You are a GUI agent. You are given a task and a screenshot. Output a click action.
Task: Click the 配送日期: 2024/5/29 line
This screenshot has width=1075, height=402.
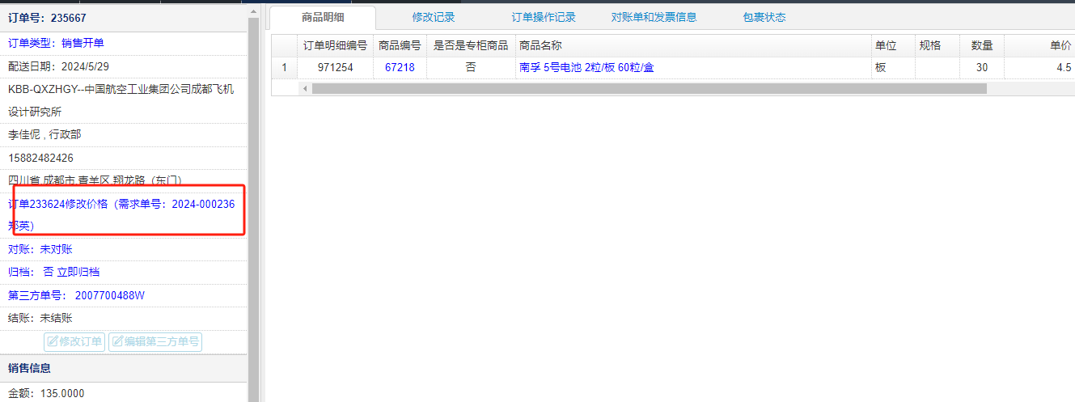pos(58,66)
